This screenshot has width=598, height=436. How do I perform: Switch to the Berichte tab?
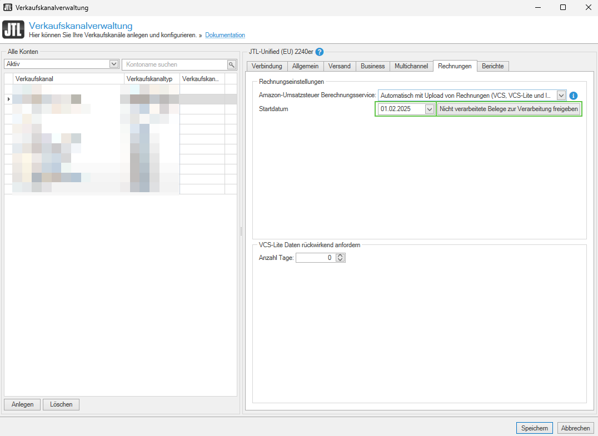click(x=492, y=66)
